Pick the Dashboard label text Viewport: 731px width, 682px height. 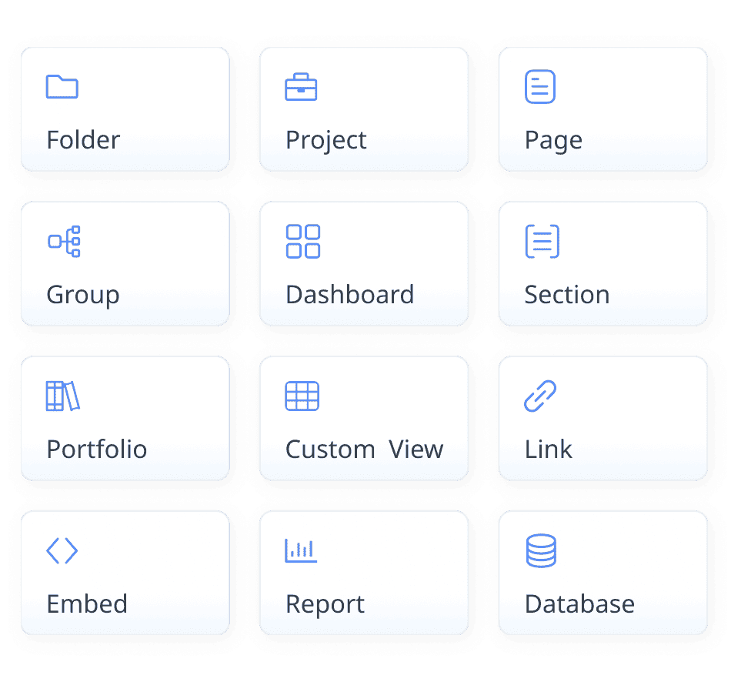pos(349,295)
